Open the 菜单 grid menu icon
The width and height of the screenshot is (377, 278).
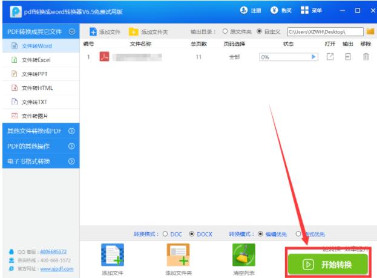(304, 10)
